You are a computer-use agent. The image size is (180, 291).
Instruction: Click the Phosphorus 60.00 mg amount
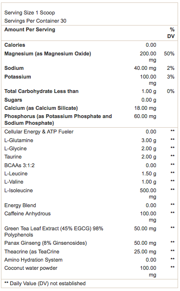point(145,117)
